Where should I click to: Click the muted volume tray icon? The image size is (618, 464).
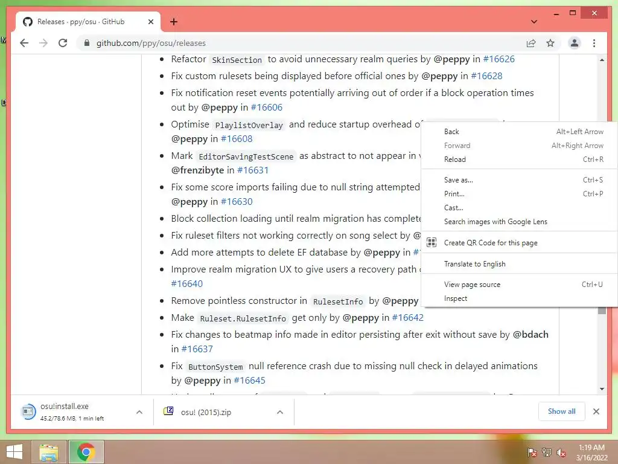(561, 452)
